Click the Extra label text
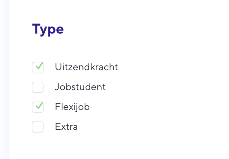The height and width of the screenshot is (159, 229). [66, 127]
